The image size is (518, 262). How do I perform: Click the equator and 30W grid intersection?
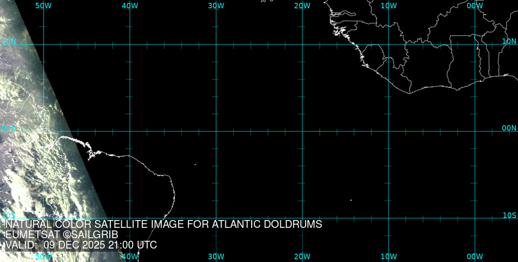click(x=216, y=131)
